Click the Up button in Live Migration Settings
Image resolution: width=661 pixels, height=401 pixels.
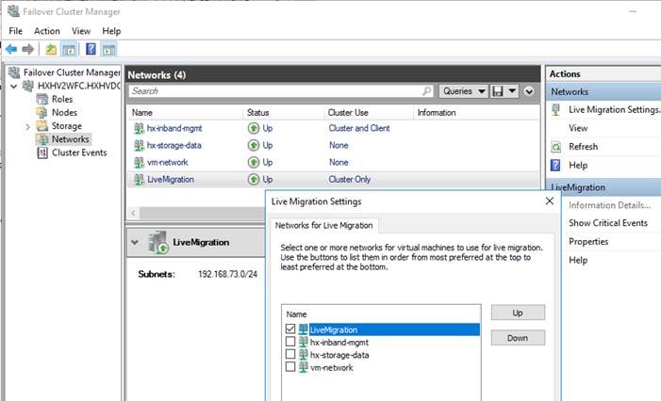point(518,313)
